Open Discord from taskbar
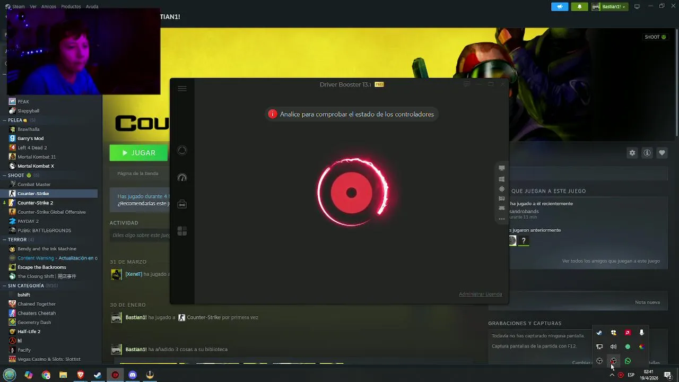 [x=133, y=375]
